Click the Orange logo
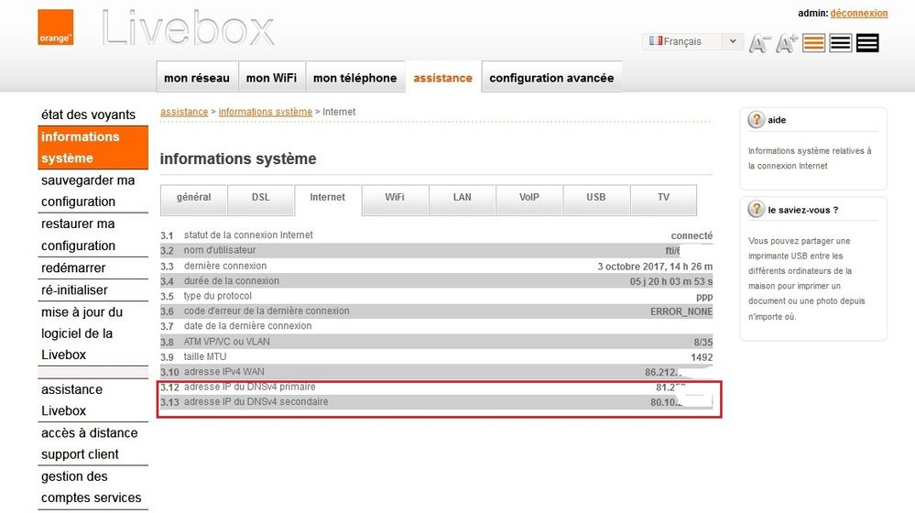The width and height of the screenshot is (915, 513). pos(55,28)
